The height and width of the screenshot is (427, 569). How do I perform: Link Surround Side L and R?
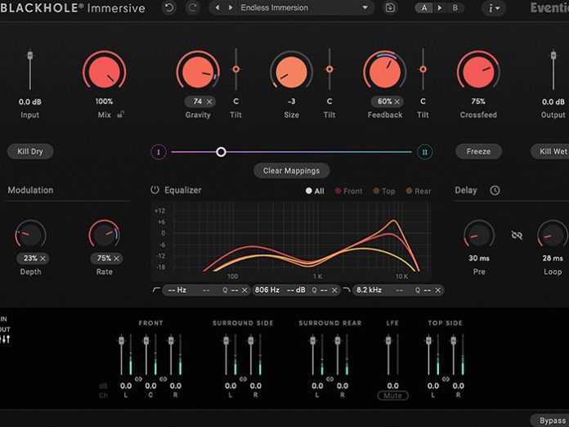243,379
